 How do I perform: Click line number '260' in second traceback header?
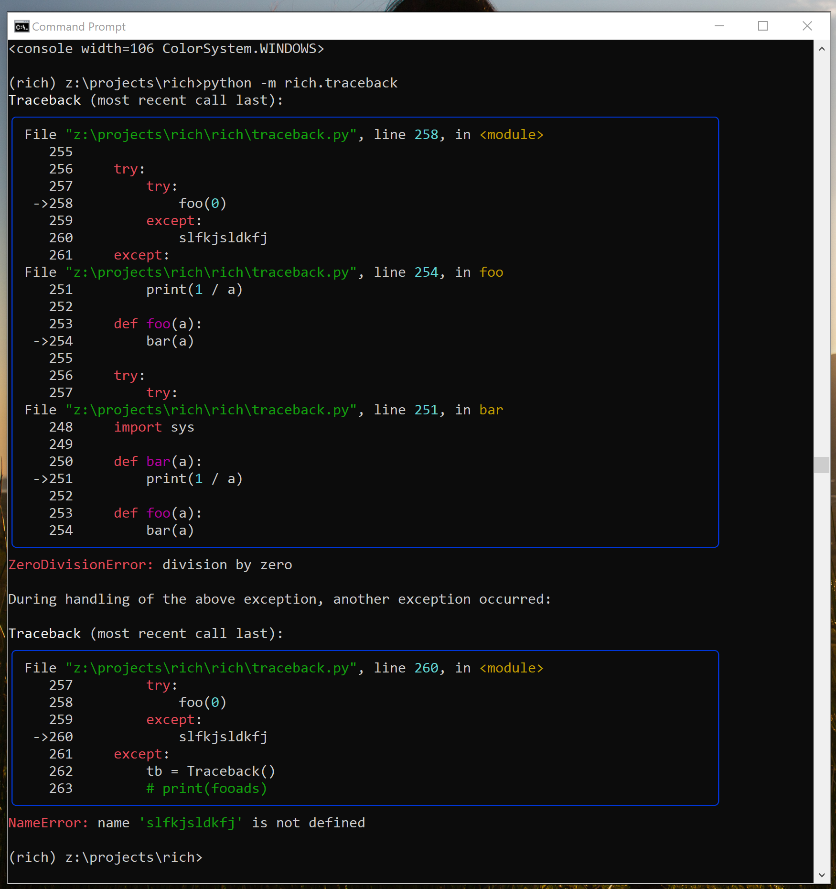426,668
